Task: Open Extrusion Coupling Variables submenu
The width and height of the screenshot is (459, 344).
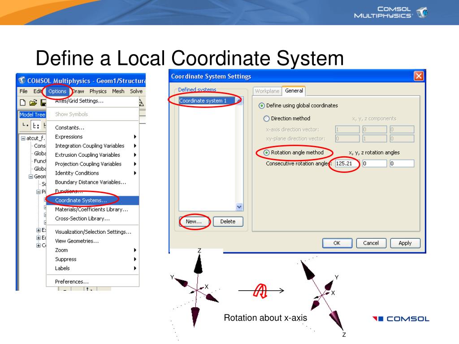Action: 92,155
